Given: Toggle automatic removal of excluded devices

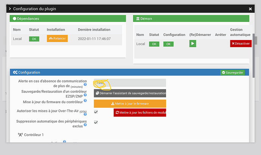Looking at the screenshot, I should [96, 122].
